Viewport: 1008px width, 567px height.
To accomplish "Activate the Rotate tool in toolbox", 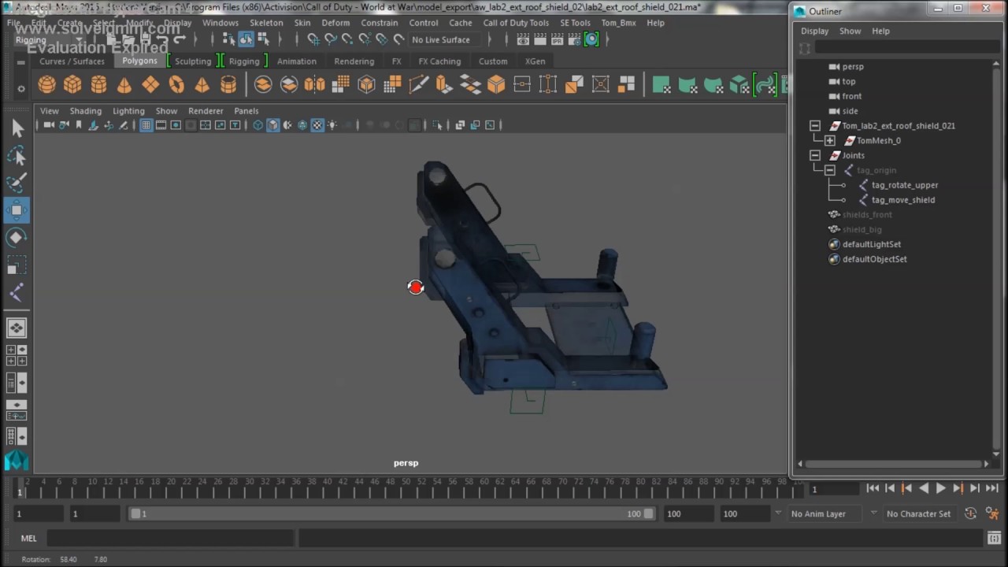I will [17, 237].
